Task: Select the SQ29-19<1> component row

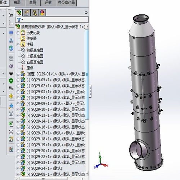Action: (x=53, y=145)
